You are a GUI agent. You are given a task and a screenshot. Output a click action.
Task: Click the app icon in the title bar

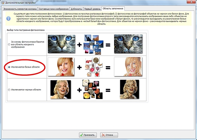click(3, 3)
